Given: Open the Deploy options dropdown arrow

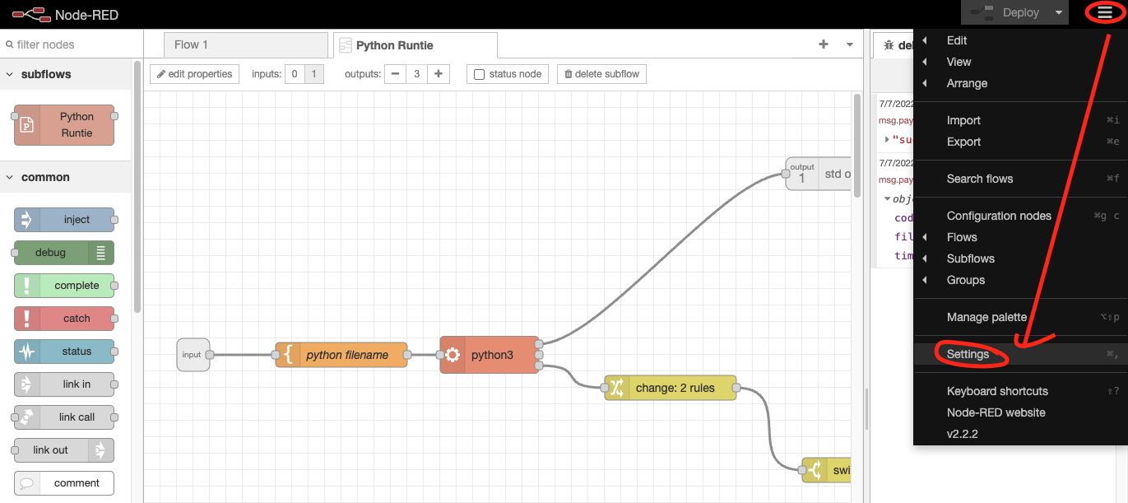Looking at the screenshot, I should [x=1057, y=12].
